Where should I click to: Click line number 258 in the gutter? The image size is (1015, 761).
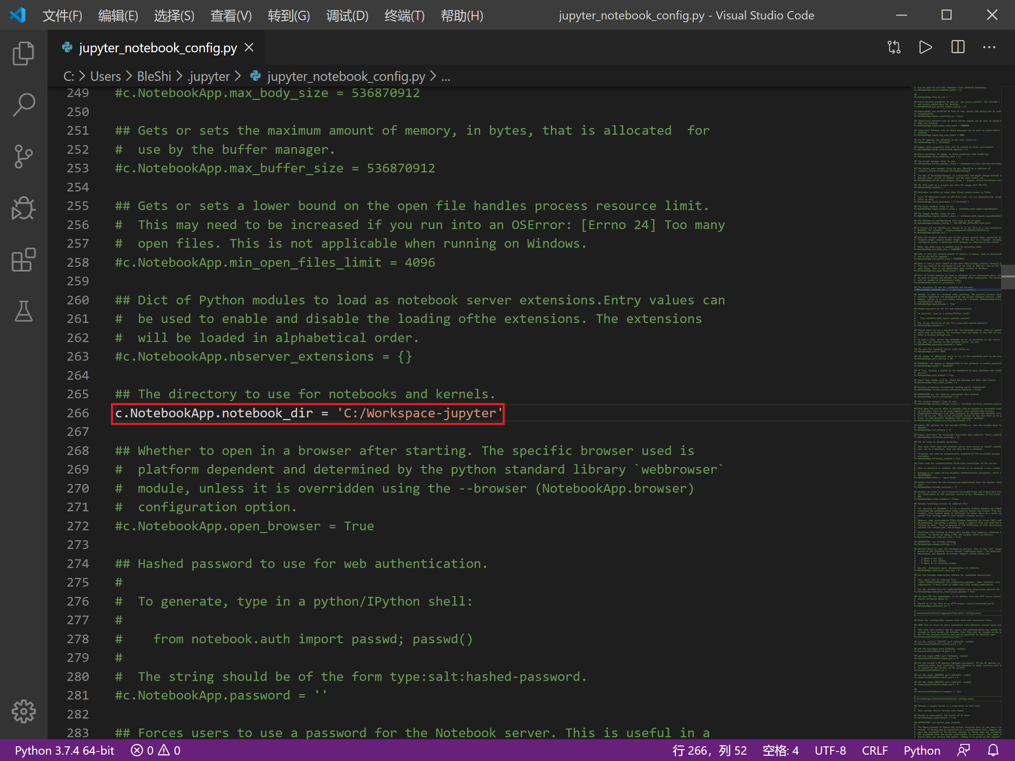(x=78, y=262)
